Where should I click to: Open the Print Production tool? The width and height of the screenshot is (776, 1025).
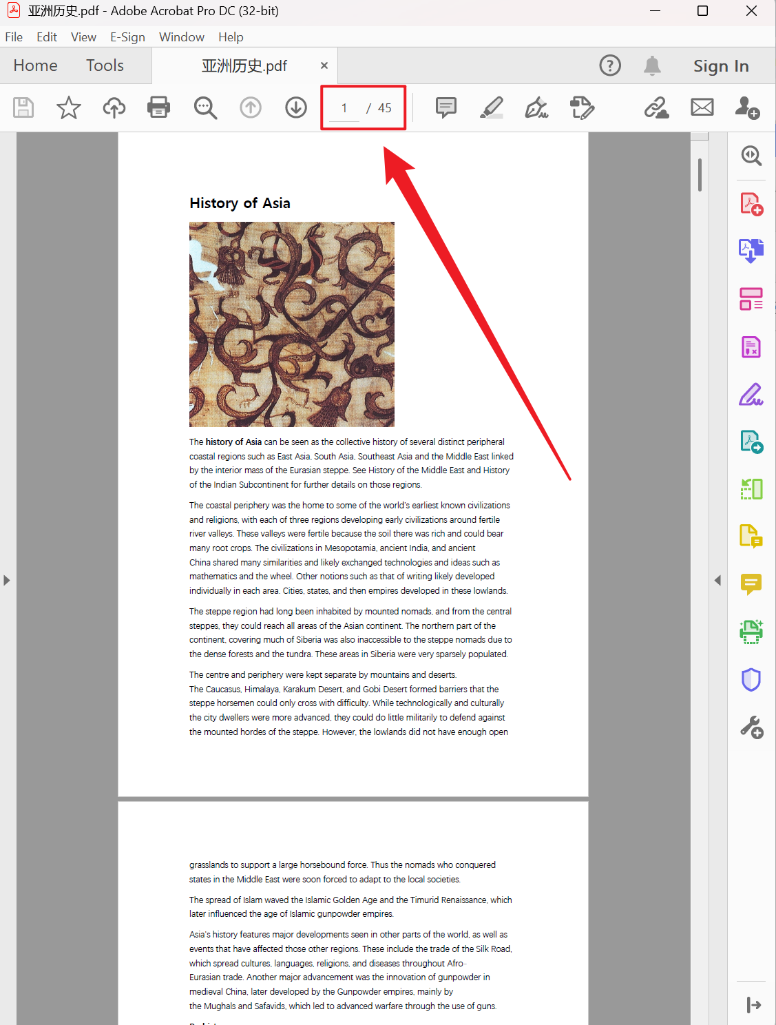coord(751,632)
